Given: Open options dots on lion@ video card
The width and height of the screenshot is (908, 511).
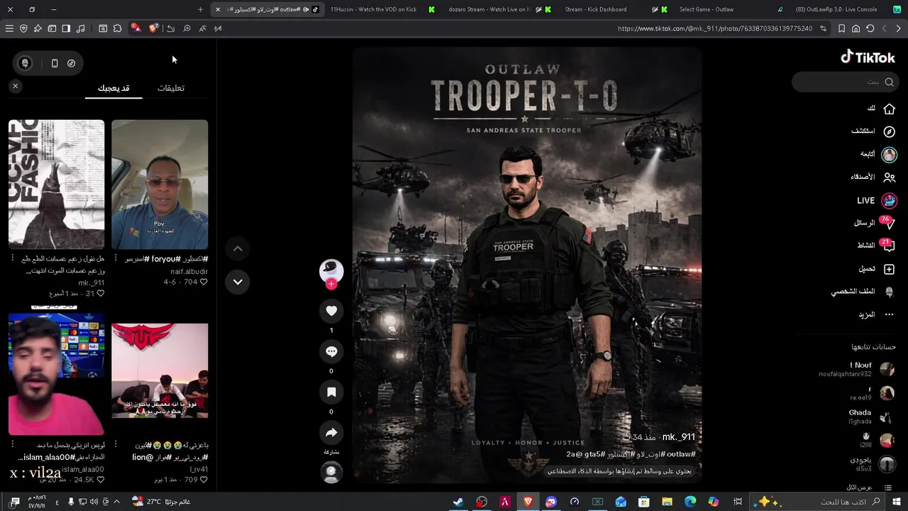Looking at the screenshot, I should coord(116,444).
